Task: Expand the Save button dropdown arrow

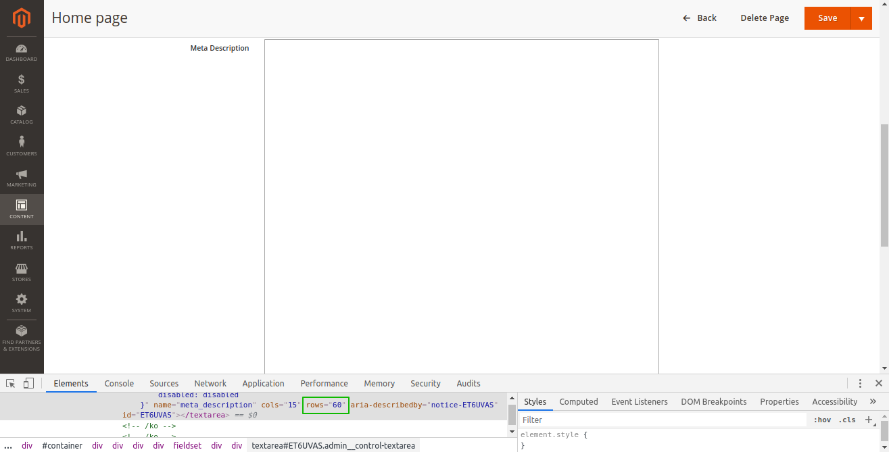Action: pyautogui.click(x=861, y=18)
